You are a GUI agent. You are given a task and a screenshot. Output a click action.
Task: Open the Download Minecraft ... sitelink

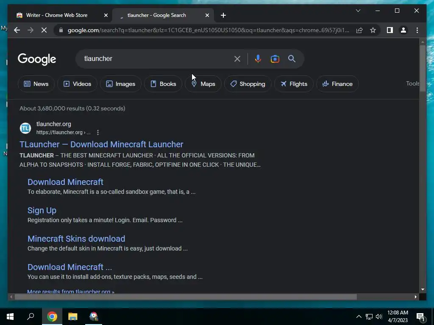pos(70,267)
